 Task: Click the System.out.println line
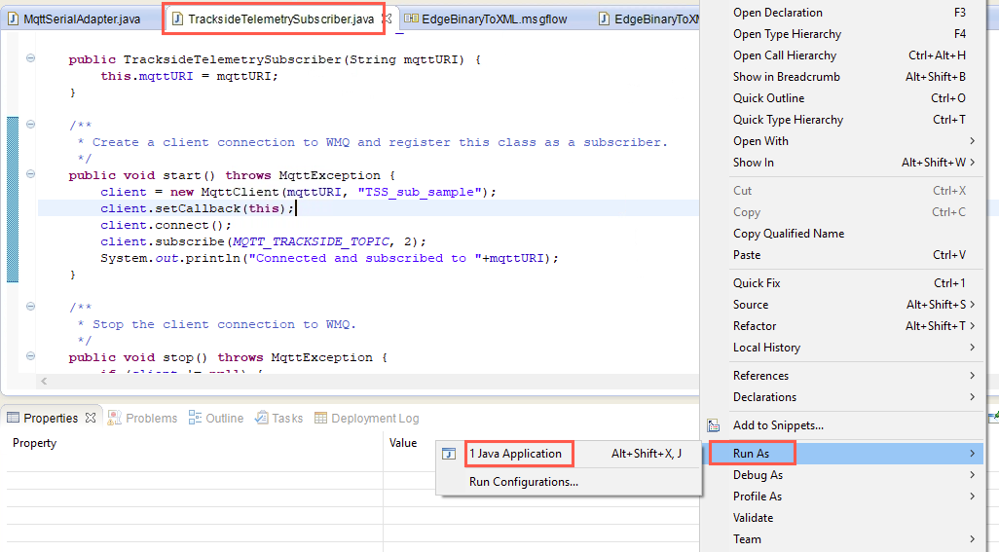click(x=329, y=259)
